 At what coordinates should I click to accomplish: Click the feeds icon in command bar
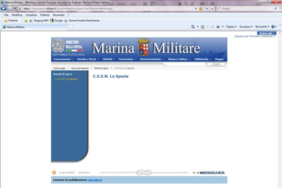[x=203, y=26]
